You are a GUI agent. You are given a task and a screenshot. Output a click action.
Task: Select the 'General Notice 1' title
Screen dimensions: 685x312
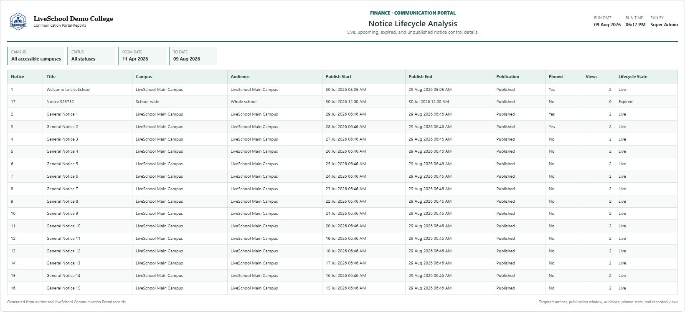[x=62, y=114]
